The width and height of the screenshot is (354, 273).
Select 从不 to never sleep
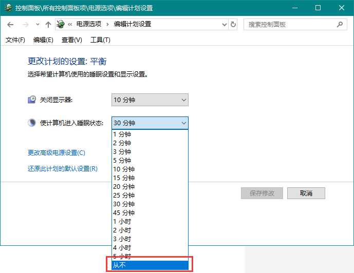tap(150, 265)
